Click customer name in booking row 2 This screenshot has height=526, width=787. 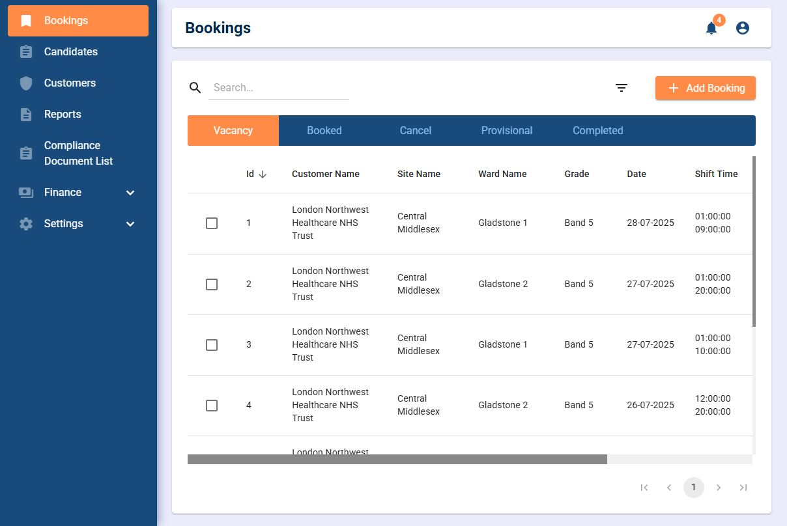(x=330, y=284)
